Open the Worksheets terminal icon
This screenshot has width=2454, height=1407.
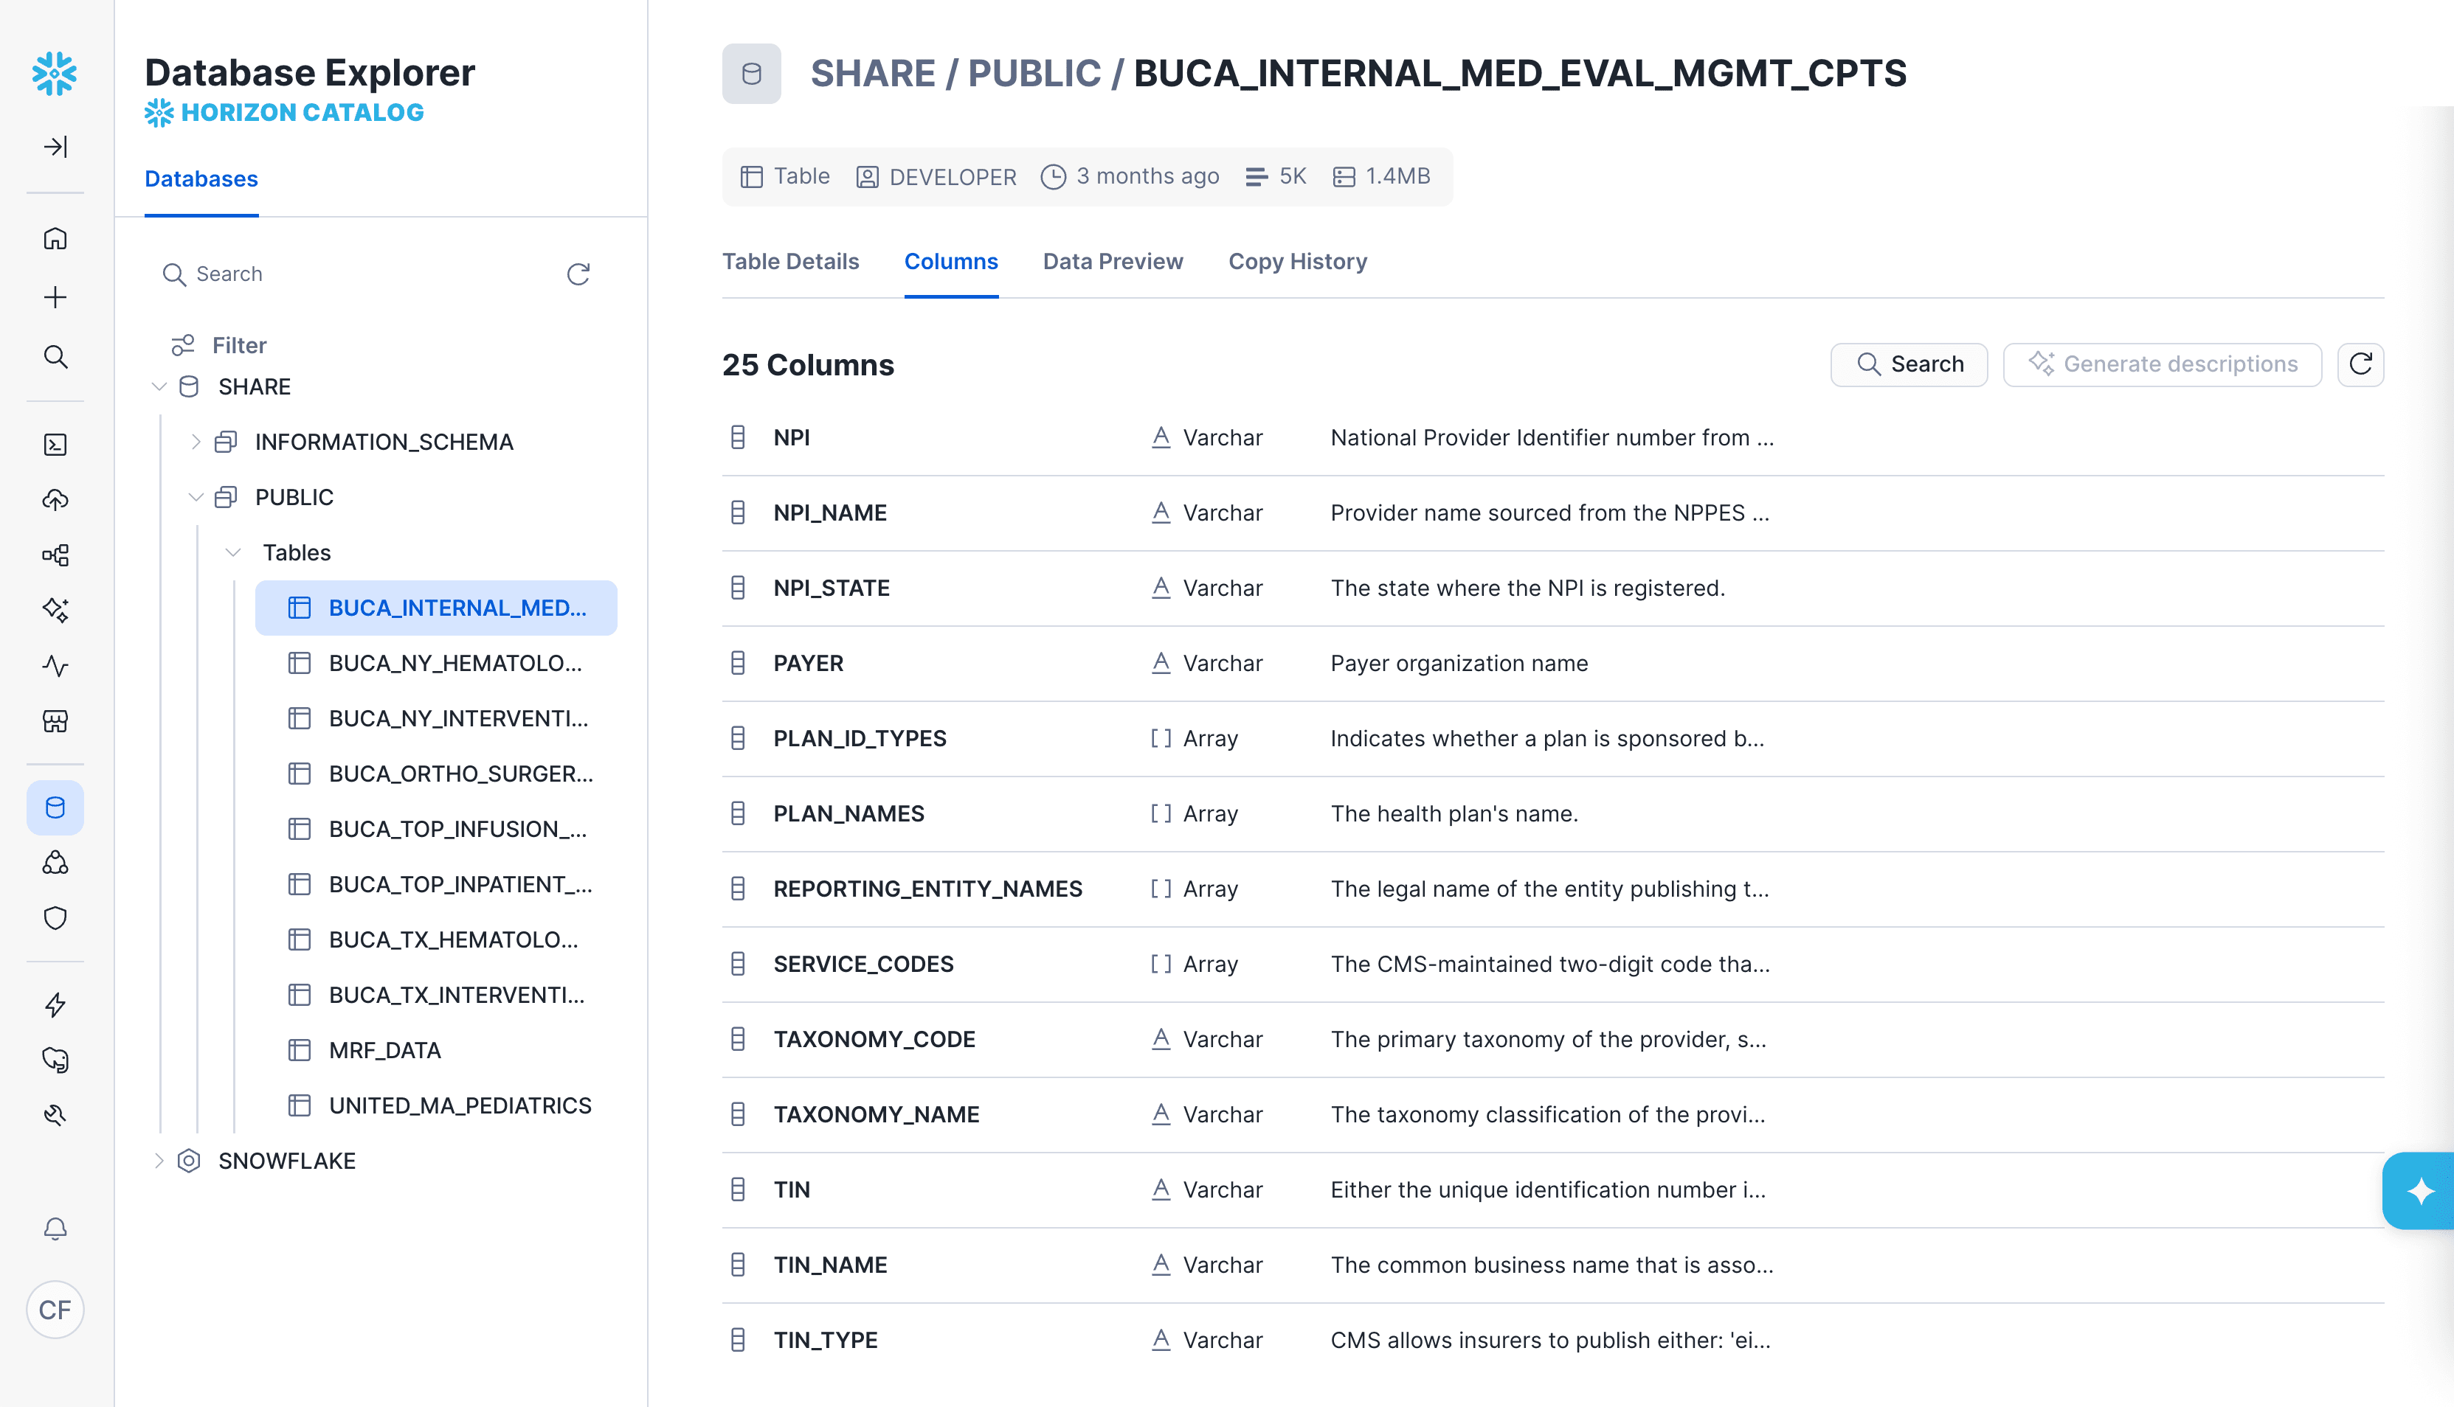click(55, 445)
